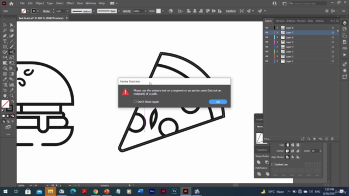
Task: Select the Zoom tool magnifier
Action: click(11, 96)
